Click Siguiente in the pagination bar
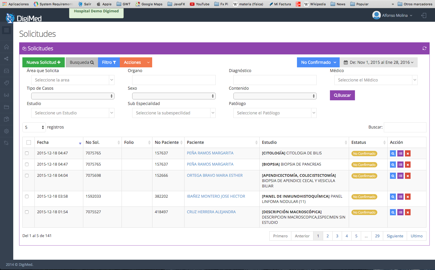 click(x=395, y=236)
